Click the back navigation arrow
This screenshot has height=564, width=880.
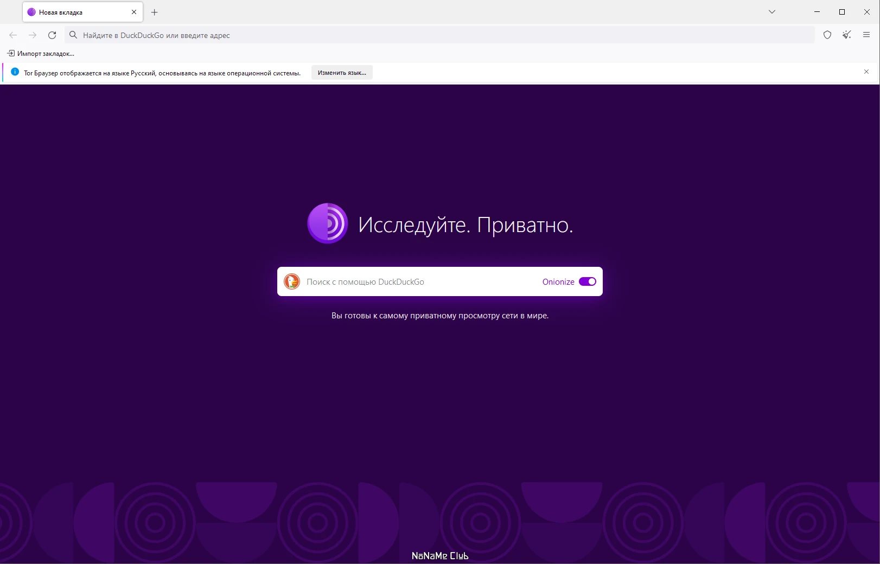tap(13, 35)
